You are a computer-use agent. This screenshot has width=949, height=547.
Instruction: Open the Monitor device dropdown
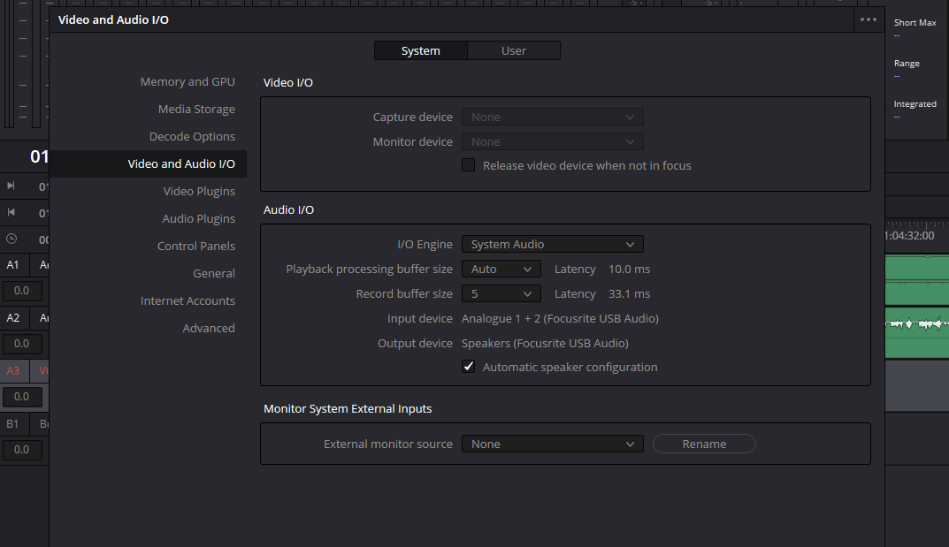552,141
